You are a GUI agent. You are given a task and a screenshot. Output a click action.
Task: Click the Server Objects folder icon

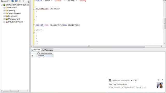[6, 13]
